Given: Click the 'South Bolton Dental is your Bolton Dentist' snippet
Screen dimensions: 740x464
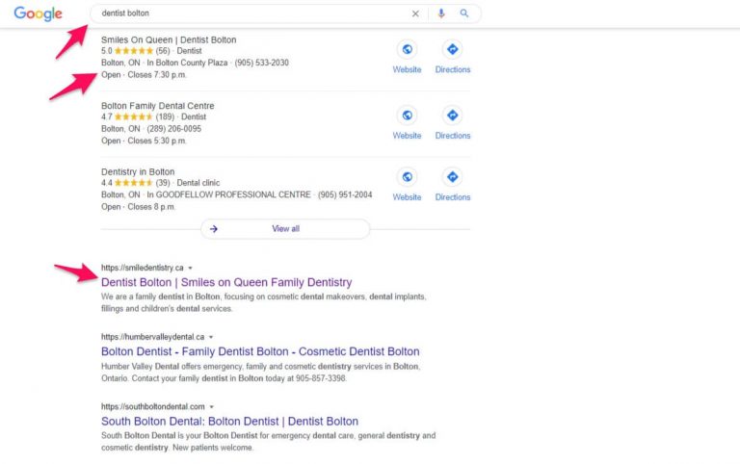Looking at the screenshot, I should click(268, 442).
